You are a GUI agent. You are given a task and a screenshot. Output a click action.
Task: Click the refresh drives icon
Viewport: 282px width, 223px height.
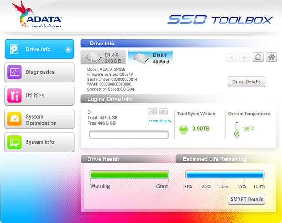point(258,57)
